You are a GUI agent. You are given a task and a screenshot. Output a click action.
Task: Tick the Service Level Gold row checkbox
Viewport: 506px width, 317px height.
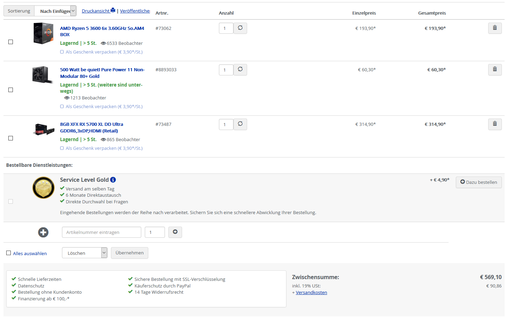[10, 201]
